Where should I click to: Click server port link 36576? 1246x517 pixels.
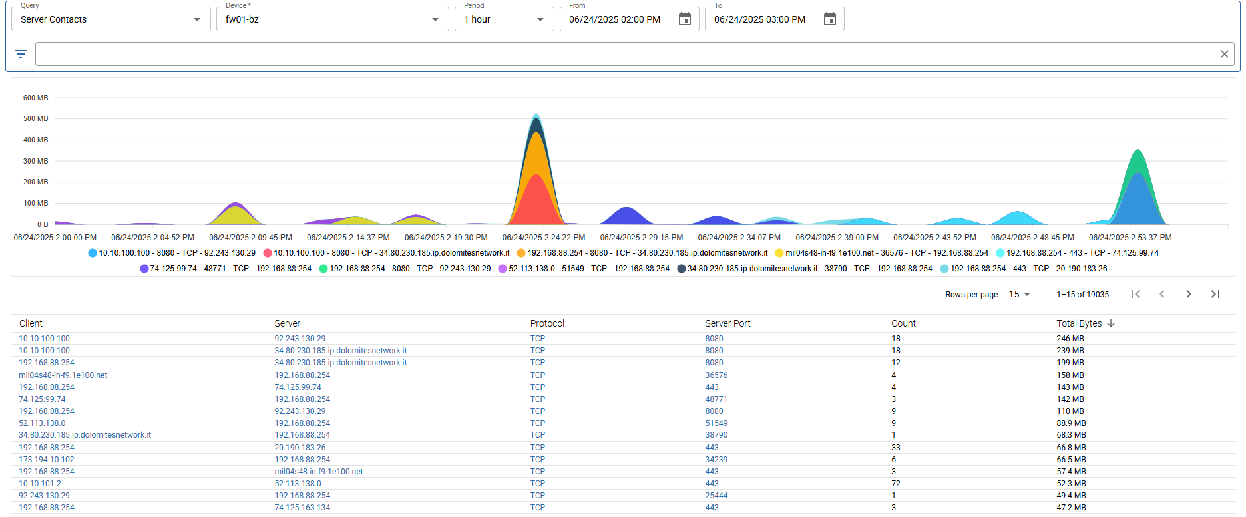click(716, 375)
